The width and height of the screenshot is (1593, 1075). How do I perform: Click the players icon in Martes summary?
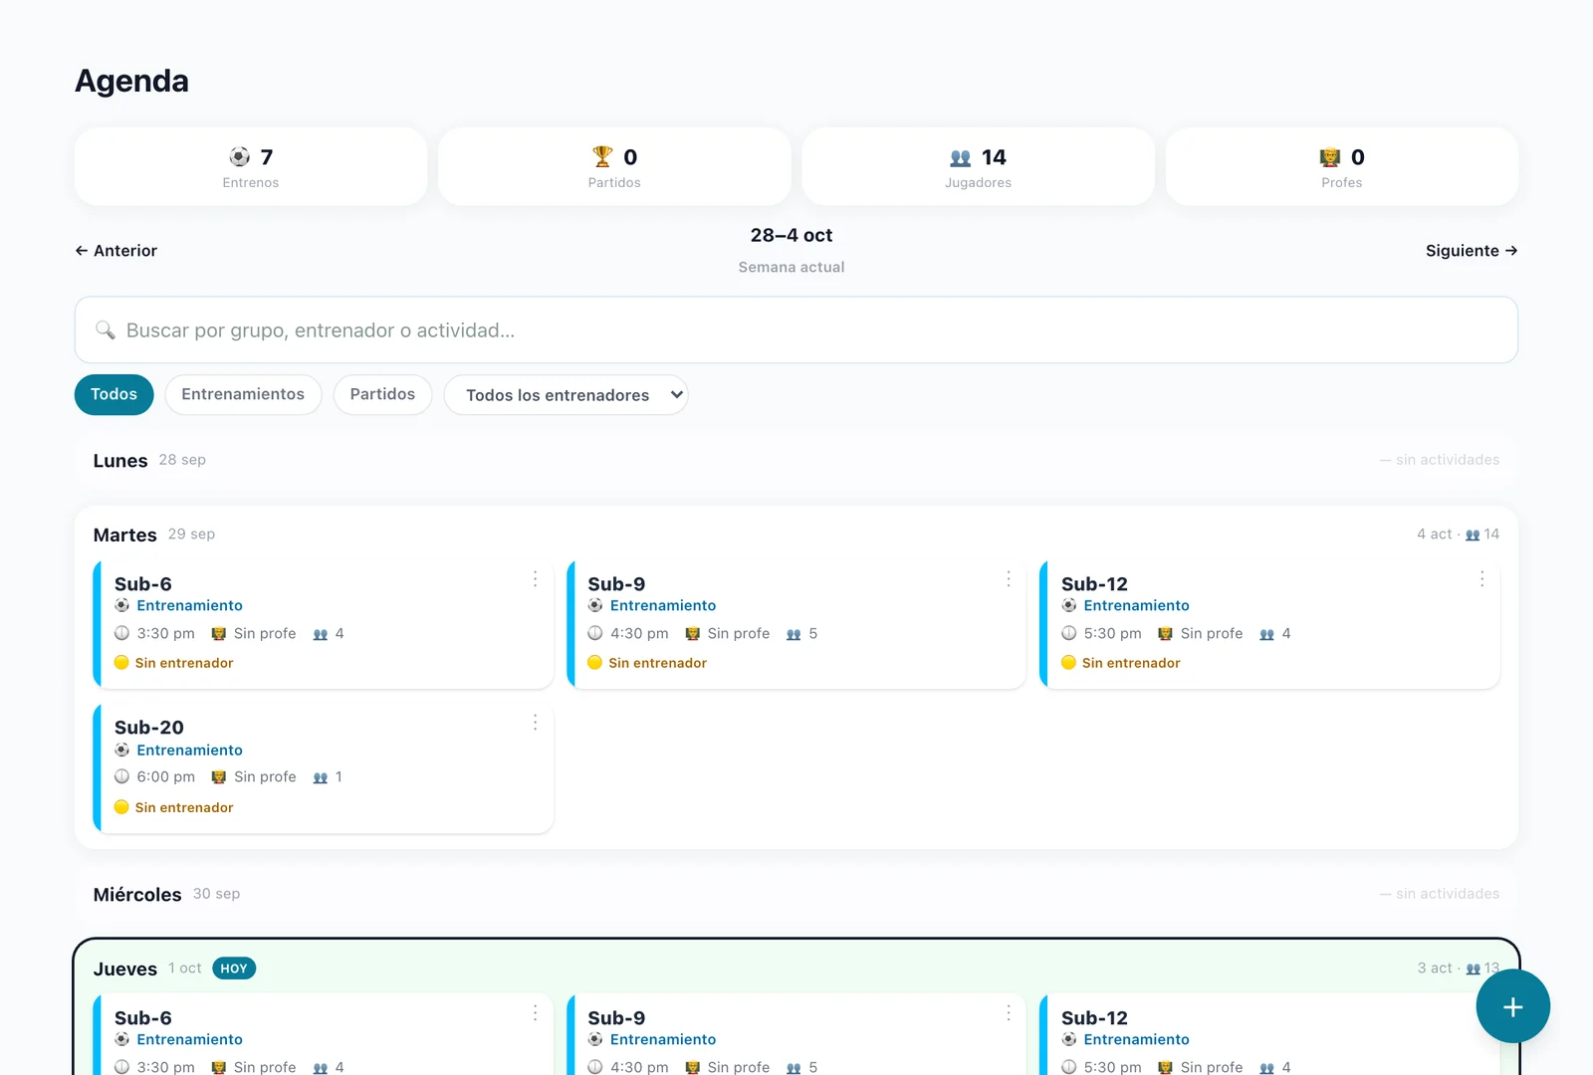click(x=1473, y=535)
